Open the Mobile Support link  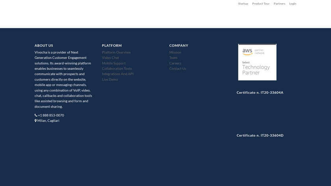[x=113, y=63]
